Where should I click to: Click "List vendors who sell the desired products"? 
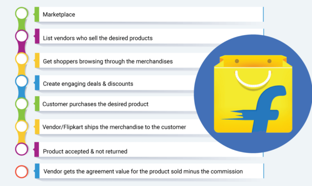[x=98, y=38]
